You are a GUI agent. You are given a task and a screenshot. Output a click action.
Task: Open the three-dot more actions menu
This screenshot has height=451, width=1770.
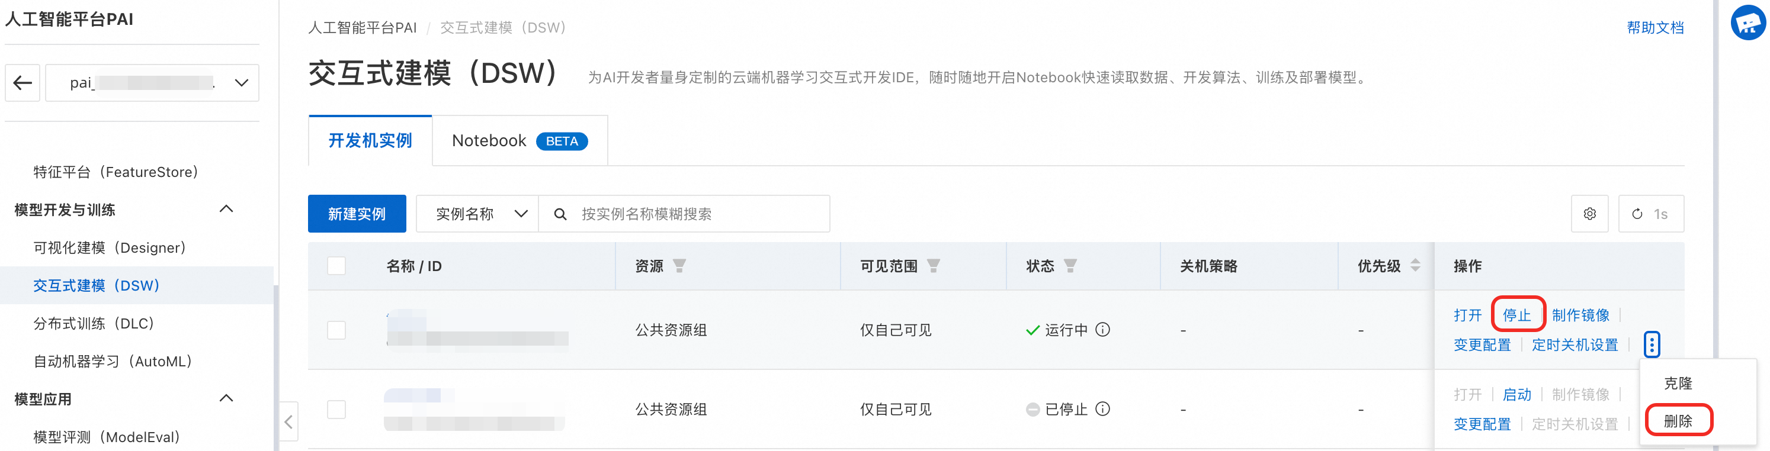click(x=1651, y=344)
